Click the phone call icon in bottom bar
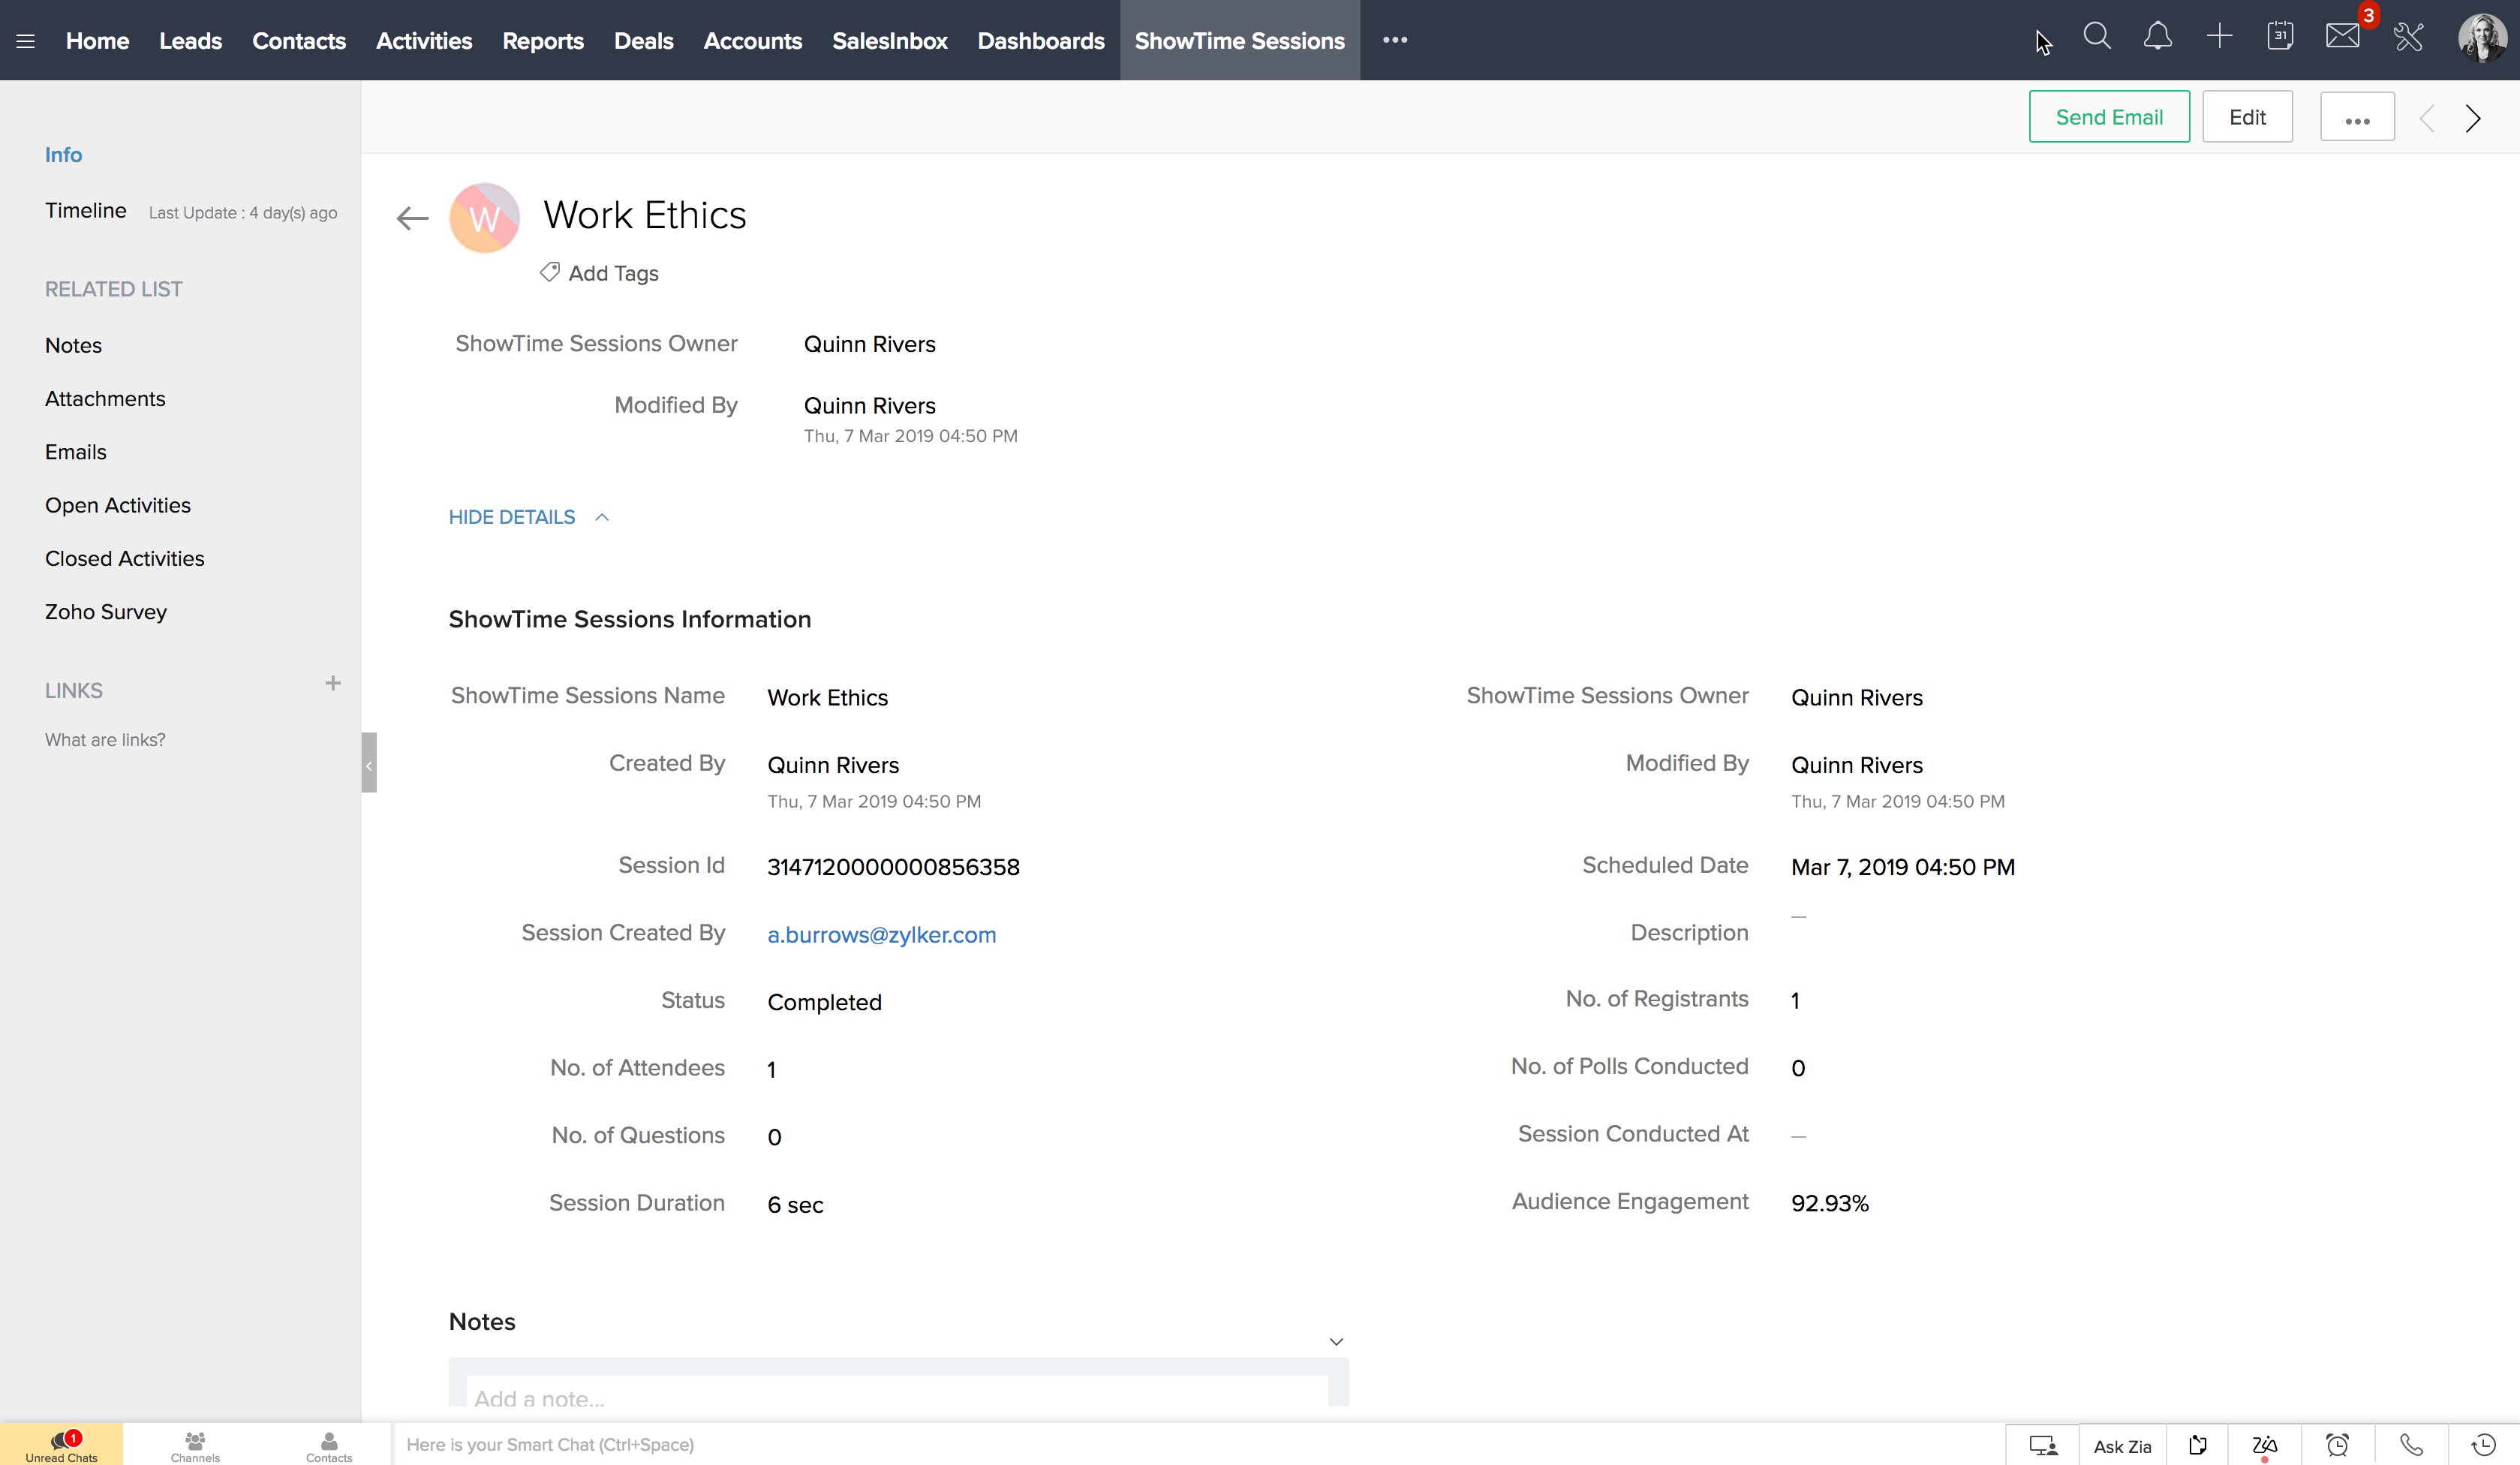 click(x=2411, y=1444)
